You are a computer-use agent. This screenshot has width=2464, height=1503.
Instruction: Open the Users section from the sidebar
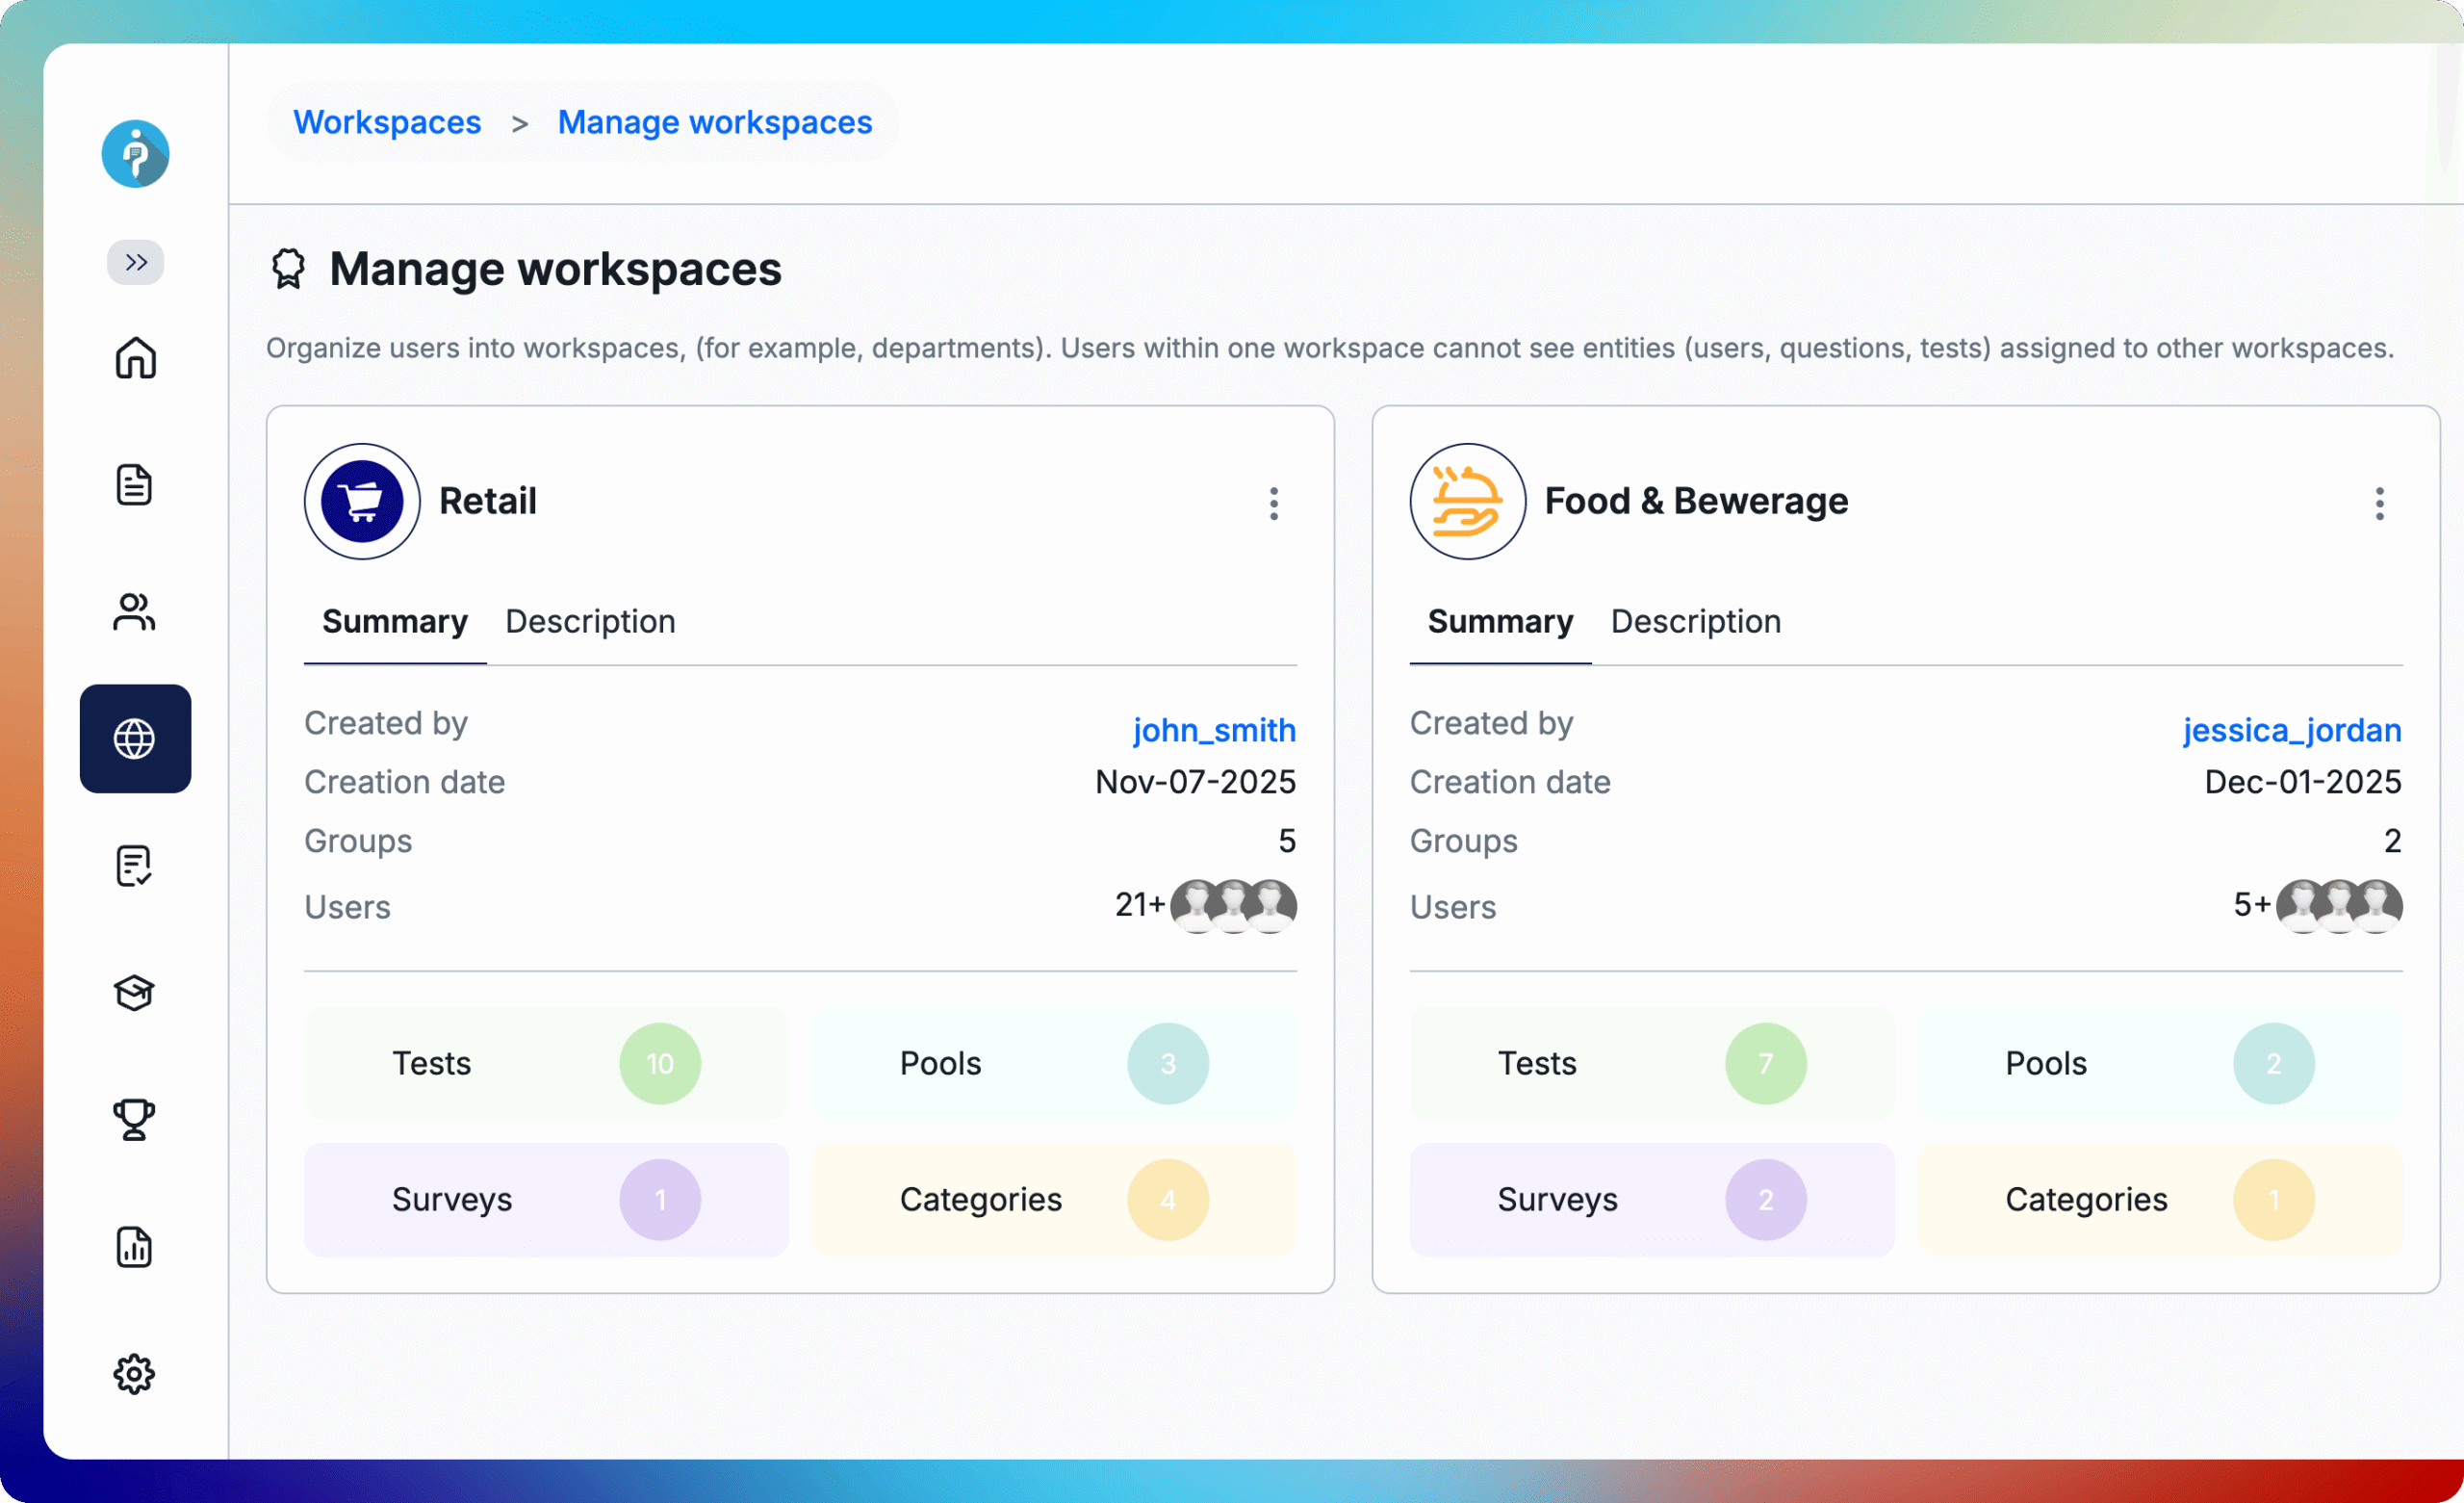pos(135,612)
